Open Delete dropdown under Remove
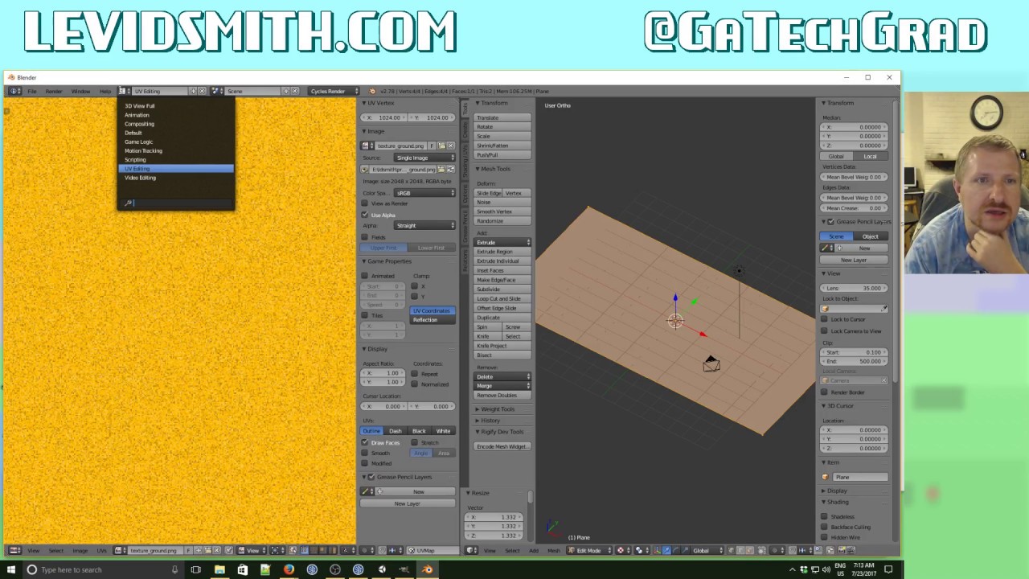 coord(503,376)
